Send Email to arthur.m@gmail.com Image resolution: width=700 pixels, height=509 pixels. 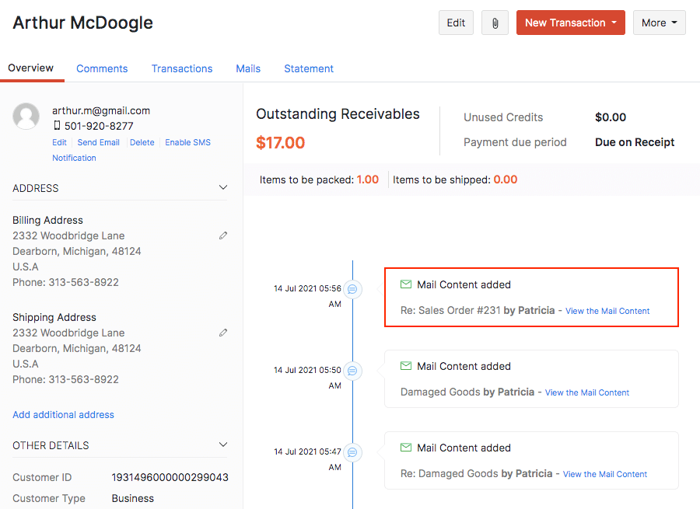click(x=98, y=142)
